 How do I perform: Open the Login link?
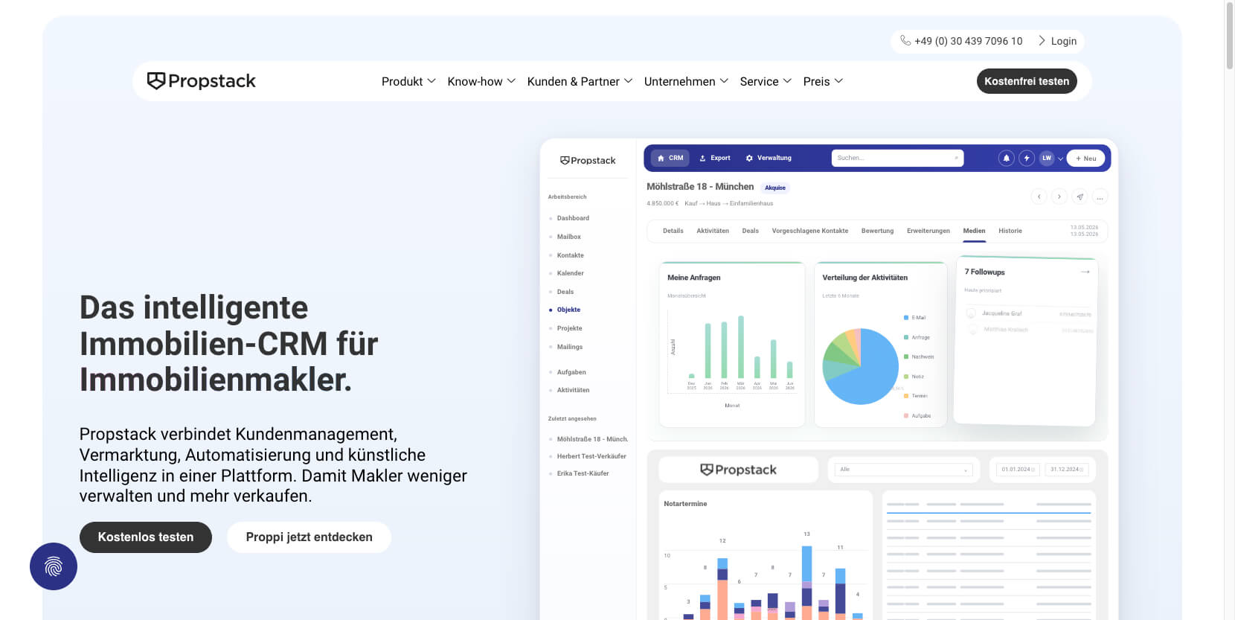(1057, 41)
